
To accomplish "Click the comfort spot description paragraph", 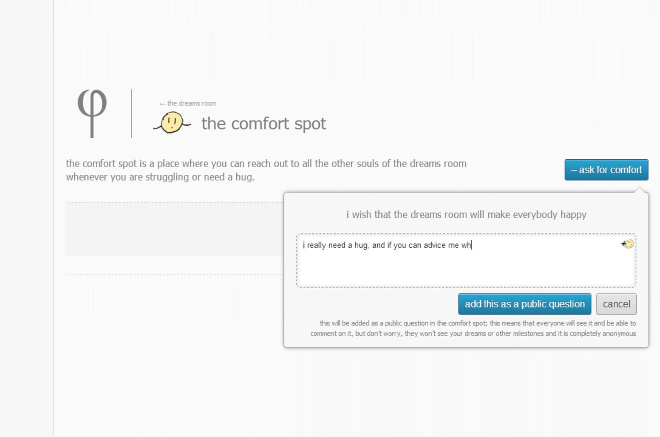I will [266, 170].
